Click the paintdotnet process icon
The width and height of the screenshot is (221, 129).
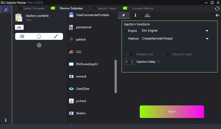tap(71, 27)
